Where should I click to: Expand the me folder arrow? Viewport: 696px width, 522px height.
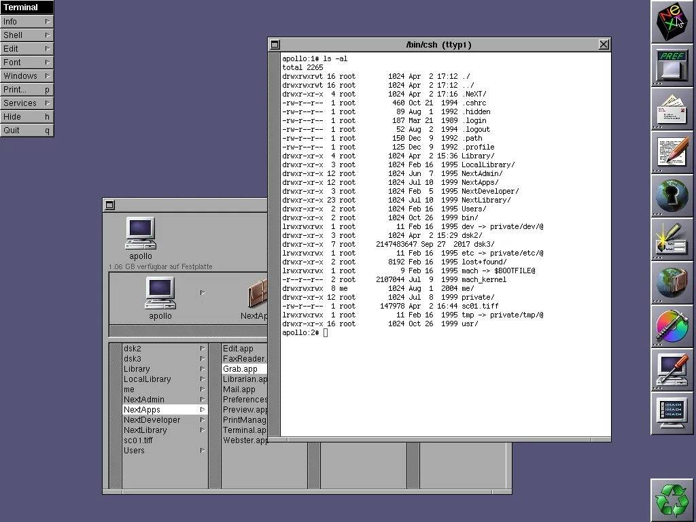[x=203, y=389]
